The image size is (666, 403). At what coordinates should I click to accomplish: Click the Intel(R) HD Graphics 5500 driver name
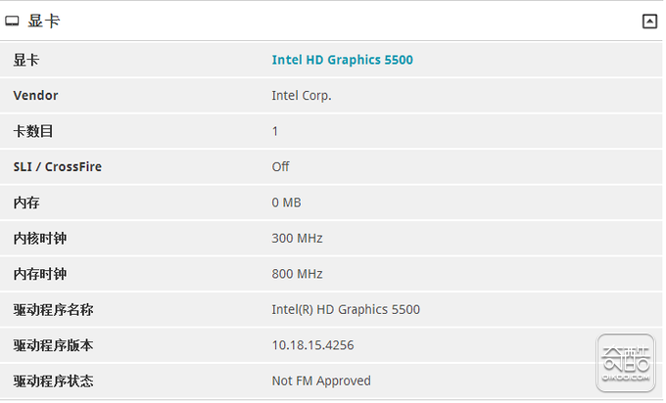(346, 310)
